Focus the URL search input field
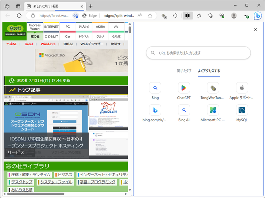265x198 pixels. tap(198, 53)
